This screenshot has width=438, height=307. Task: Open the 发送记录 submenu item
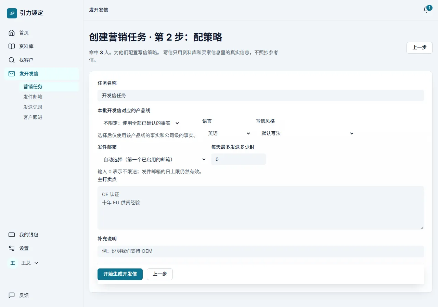tap(49, 107)
